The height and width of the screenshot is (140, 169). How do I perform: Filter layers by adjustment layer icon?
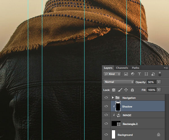(x=133, y=74)
